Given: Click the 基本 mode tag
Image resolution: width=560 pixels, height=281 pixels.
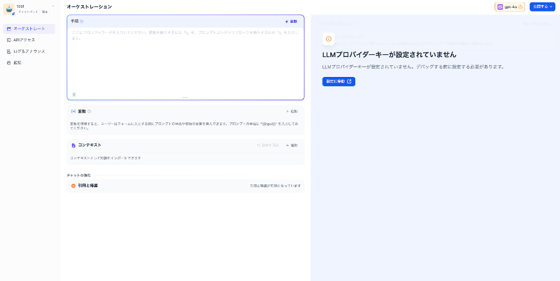Looking at the screenshot, I should [x=45, y=12].
